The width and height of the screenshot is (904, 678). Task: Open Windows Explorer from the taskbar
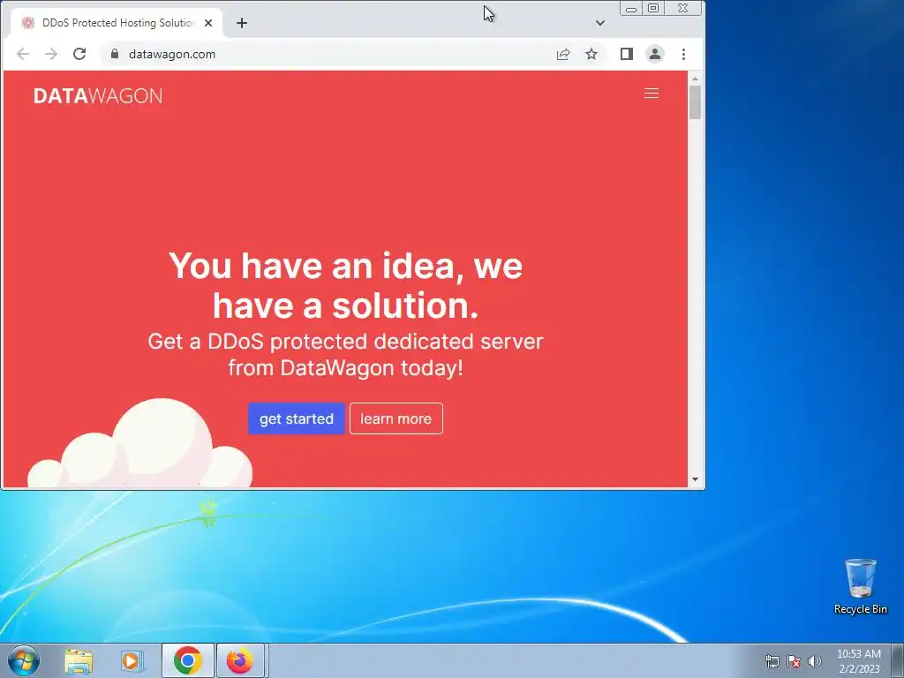tap(79, 661)
